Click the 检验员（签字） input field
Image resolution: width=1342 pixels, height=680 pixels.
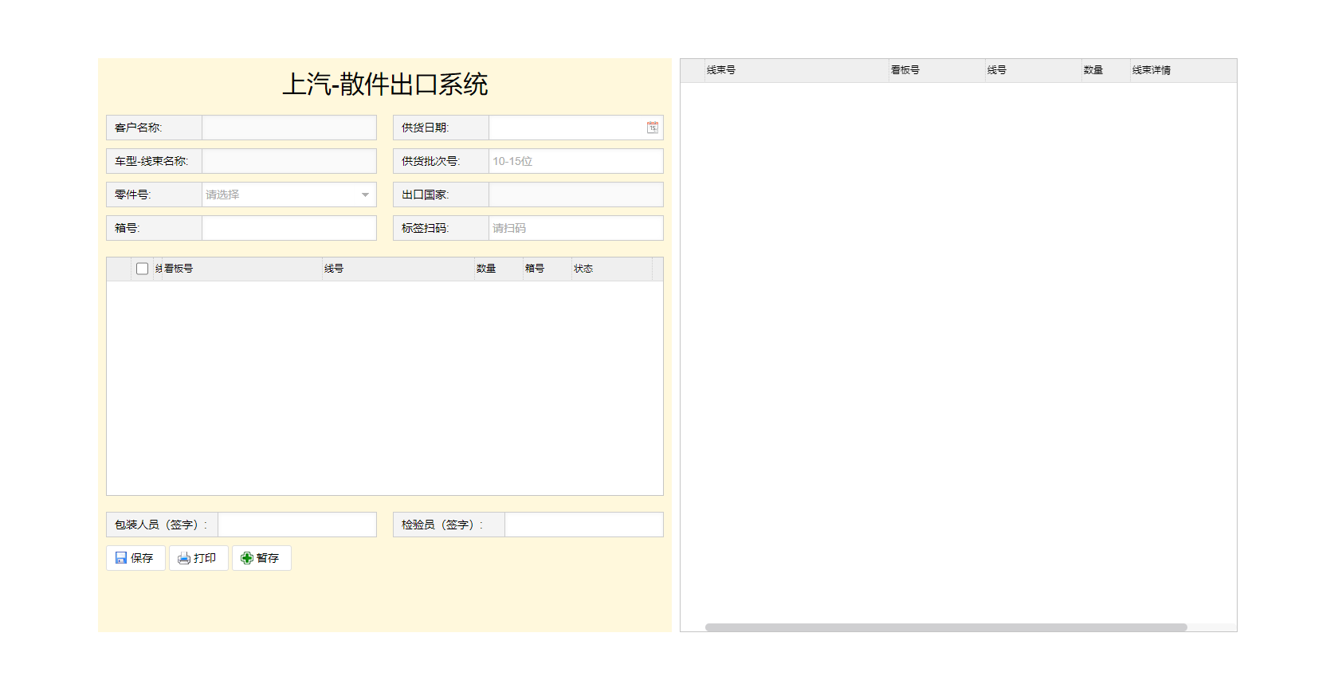(x=584, y=525)
